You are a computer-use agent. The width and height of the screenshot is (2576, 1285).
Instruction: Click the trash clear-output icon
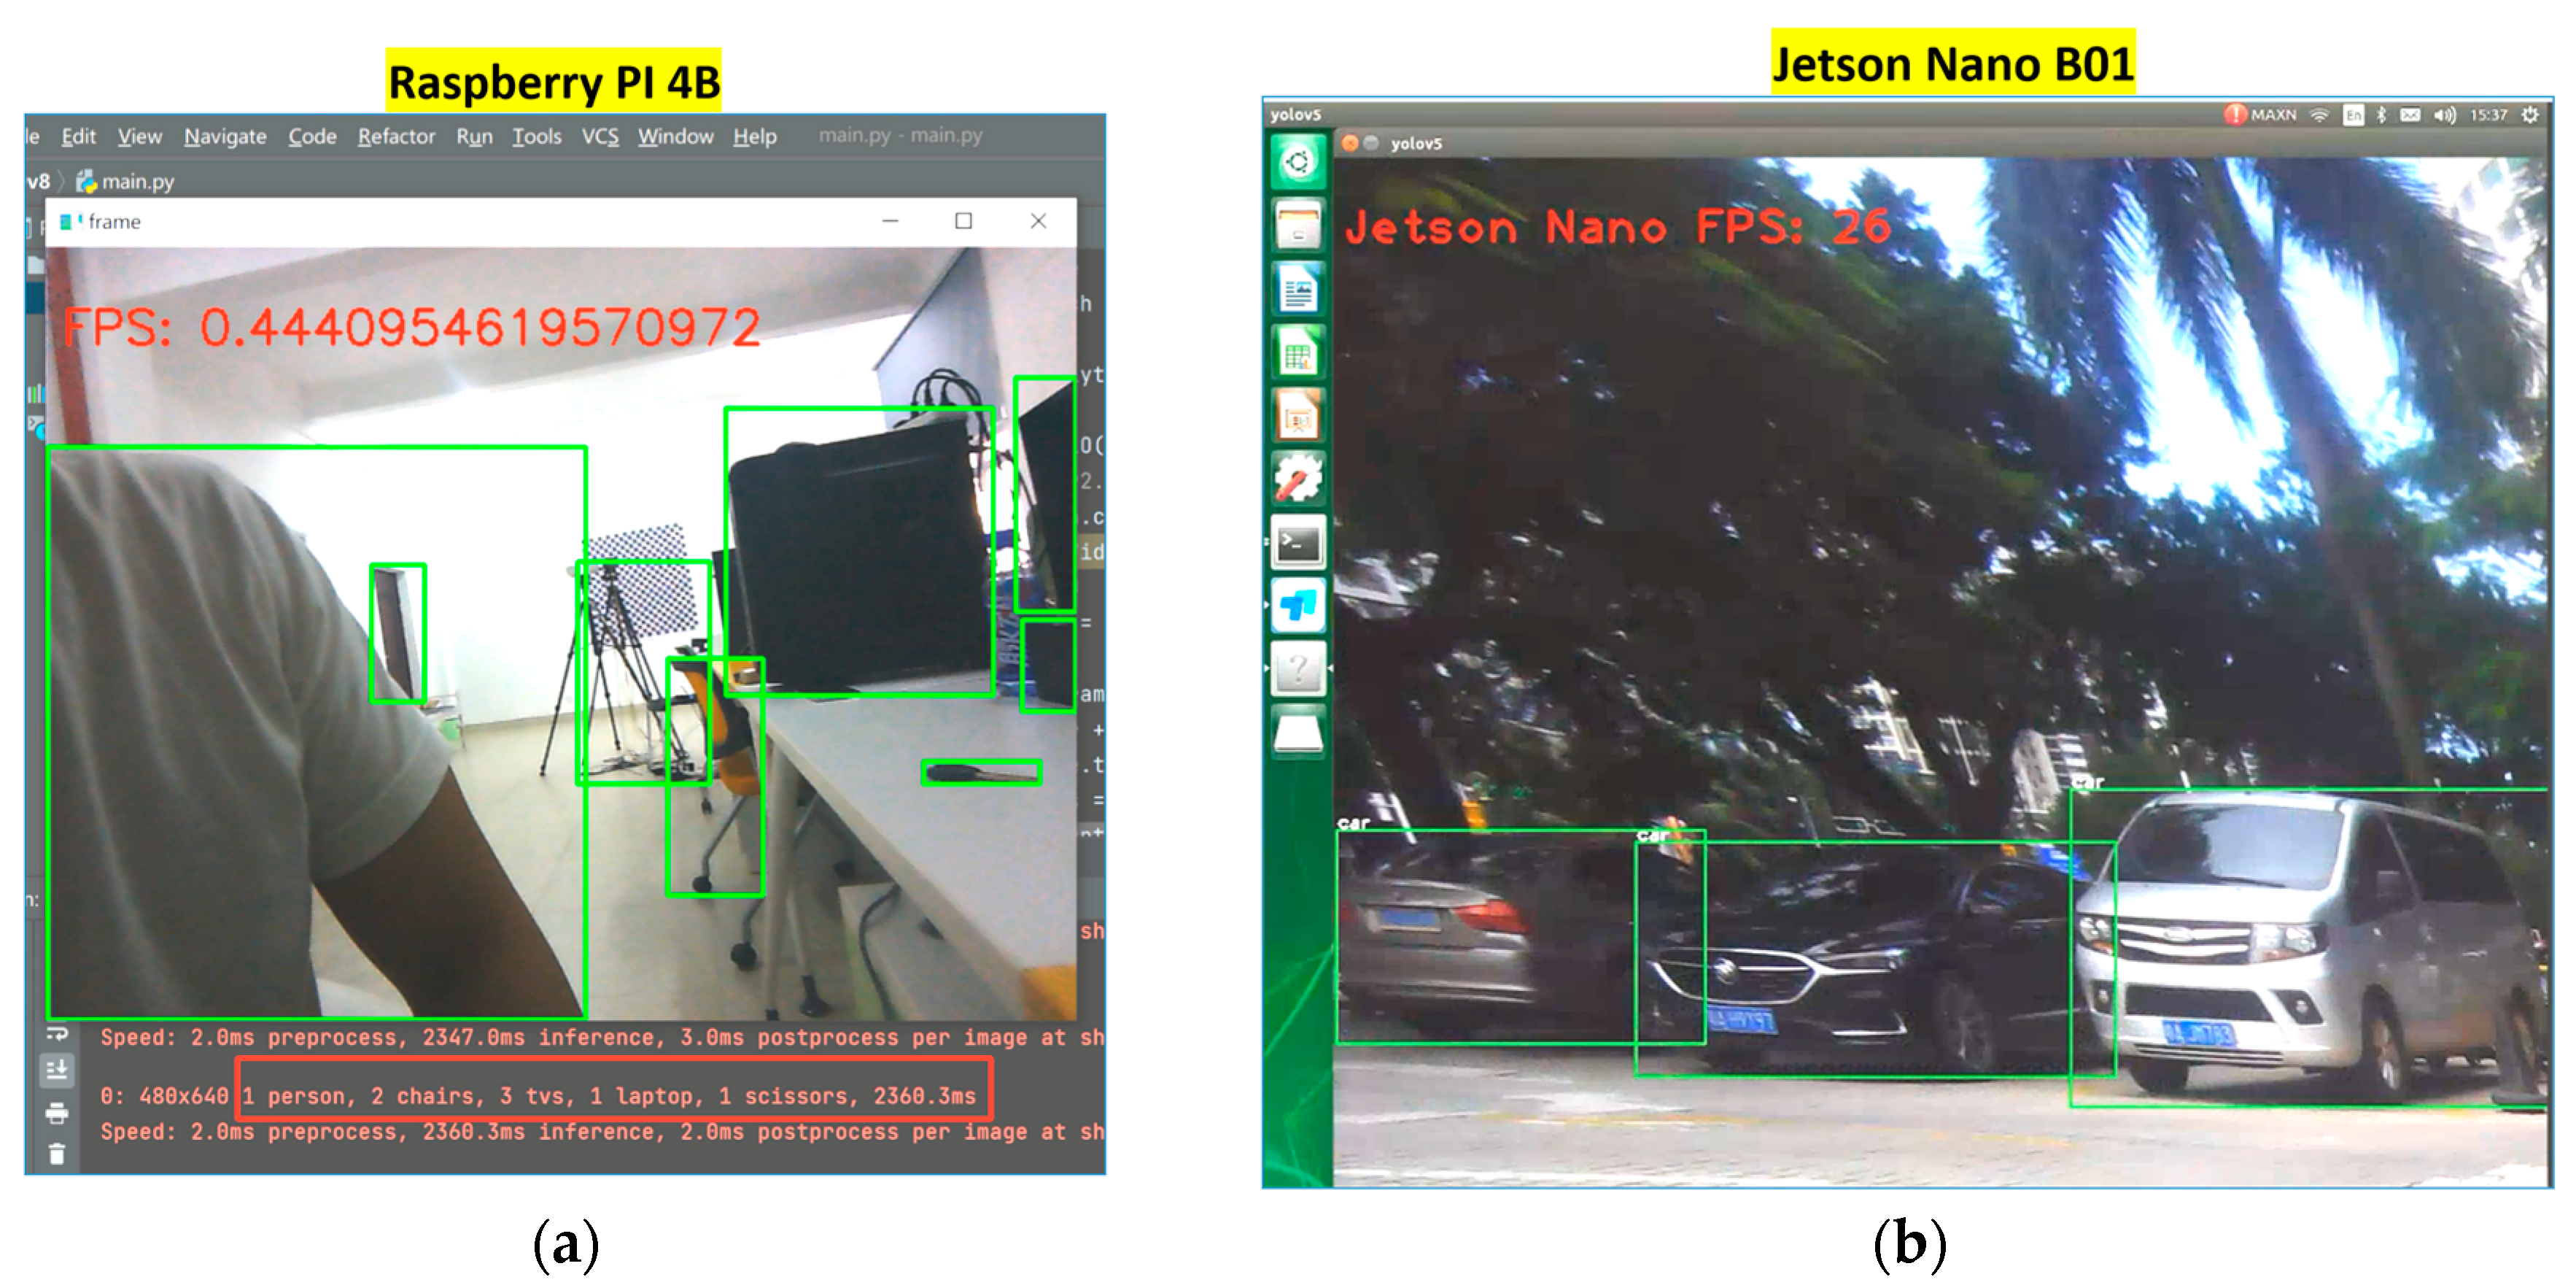click(x=57, y=1154)
